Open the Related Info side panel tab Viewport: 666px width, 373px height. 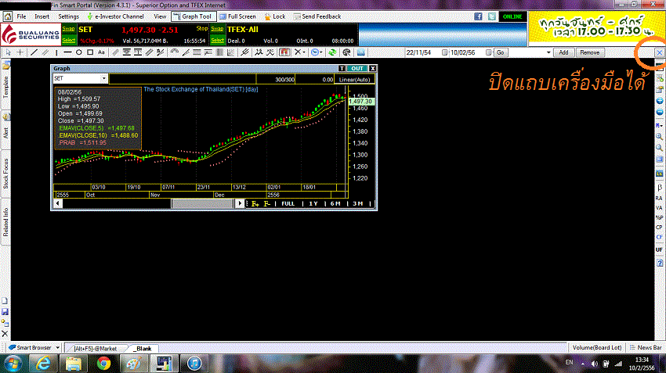tap(5, 222)
